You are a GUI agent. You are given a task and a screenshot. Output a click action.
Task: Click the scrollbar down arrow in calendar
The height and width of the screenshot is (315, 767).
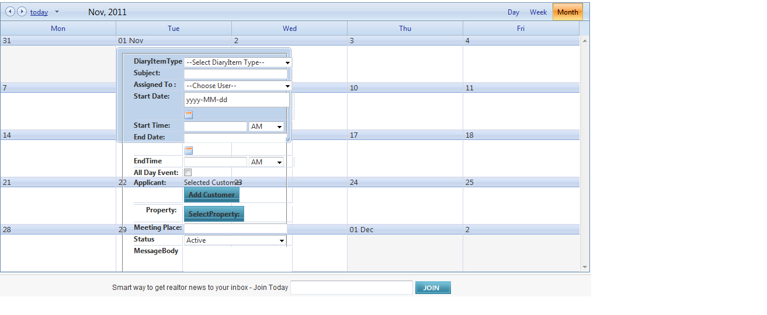pyautogui.click(x=585, y=267)
